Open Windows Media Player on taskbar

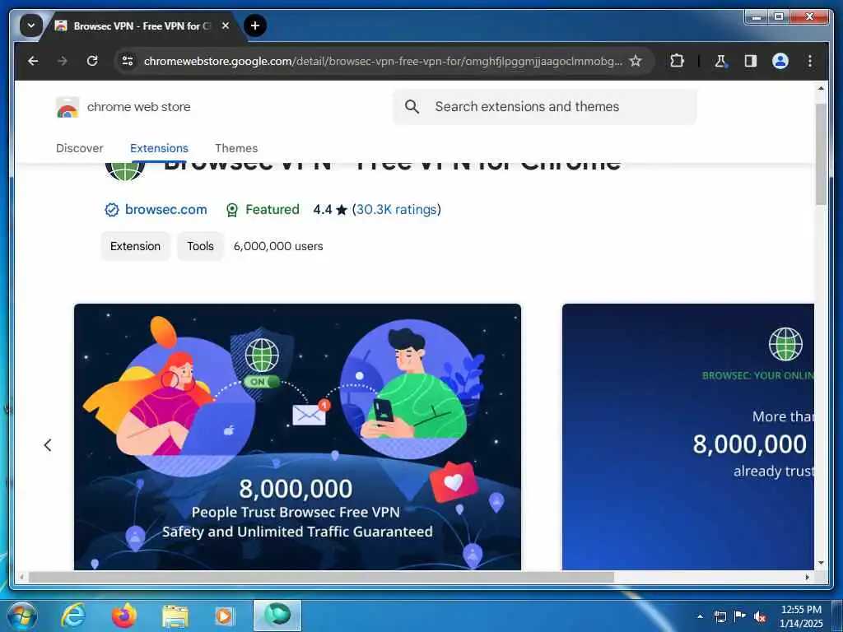(x=224, y=616)
